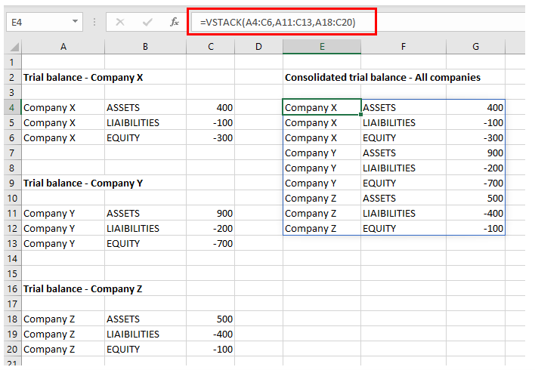Screen dimensions: 535x370
Task: Select cell E12 'Company Z' EQUITY row
Action: coord(322,229)
